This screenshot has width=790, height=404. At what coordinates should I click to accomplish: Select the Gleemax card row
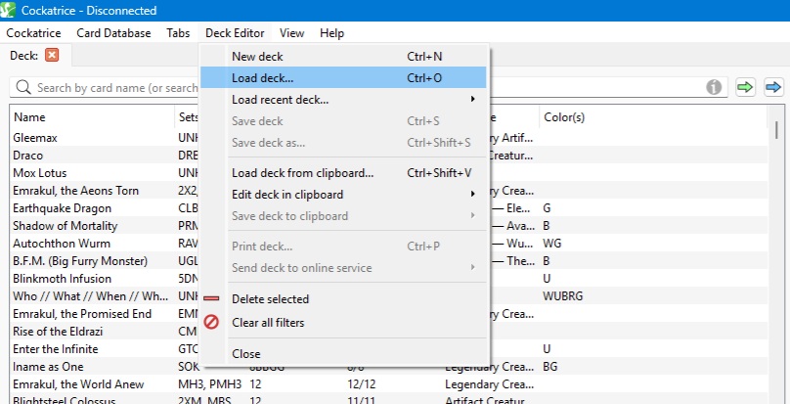pyautogui.click(x=88, y=138)
